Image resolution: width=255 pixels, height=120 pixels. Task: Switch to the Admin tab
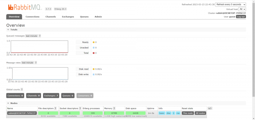click(x=98, y=17)
